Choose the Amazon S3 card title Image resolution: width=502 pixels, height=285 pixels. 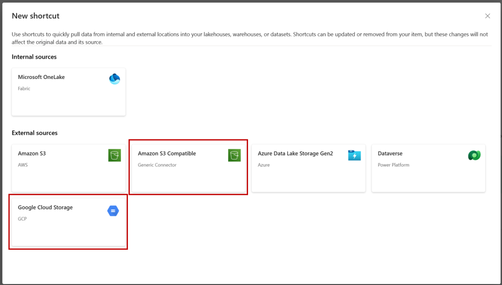(x=32, y=154)
